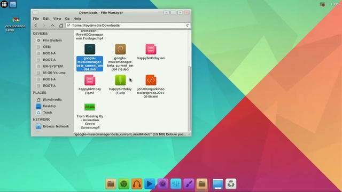Click the File Manager task icon on top panel

tap(13, 4)
